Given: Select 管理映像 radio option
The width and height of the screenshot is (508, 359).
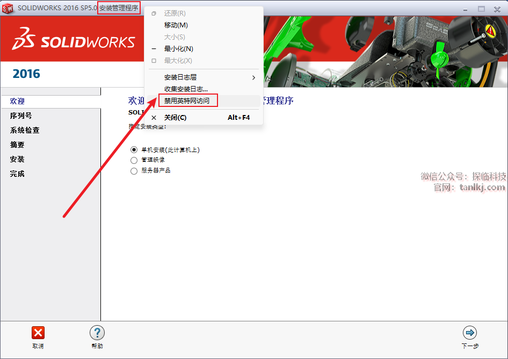Looking at the screenshot, I should (x=134, y=160).
